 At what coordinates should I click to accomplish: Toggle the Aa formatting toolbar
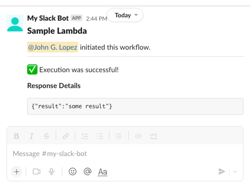point(103,172)
